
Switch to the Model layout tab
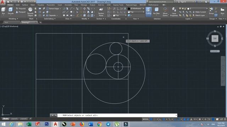6,119
